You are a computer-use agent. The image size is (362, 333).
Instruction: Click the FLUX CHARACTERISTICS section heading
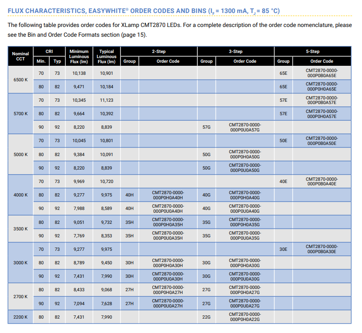pyautogui.click(x=143, y=11)
